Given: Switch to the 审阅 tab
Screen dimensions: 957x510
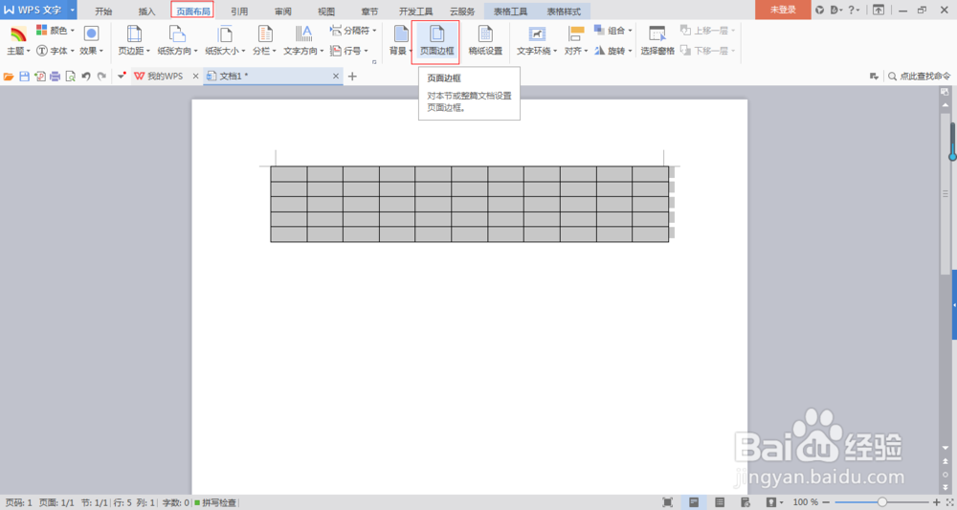Looking at the screenshot, I should [282, 11].
